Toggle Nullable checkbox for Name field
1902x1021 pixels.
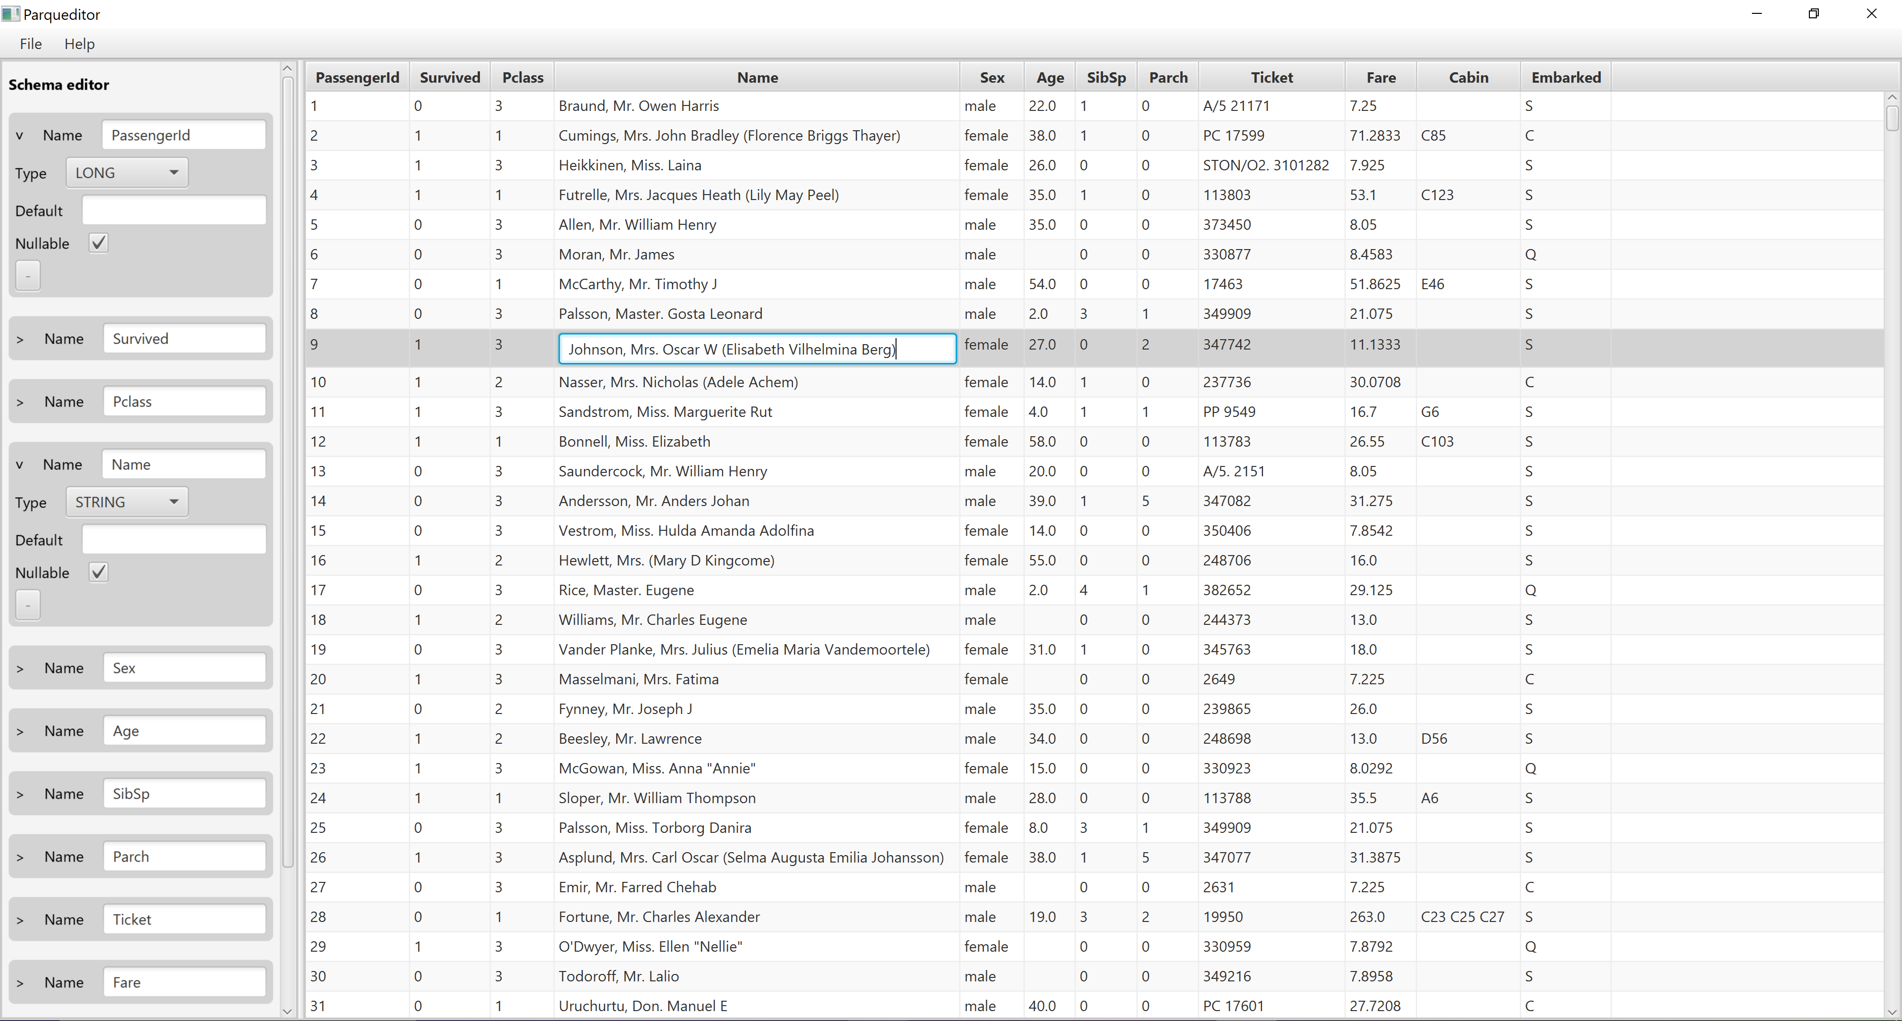pyautogui.click(x=98, y=572)
